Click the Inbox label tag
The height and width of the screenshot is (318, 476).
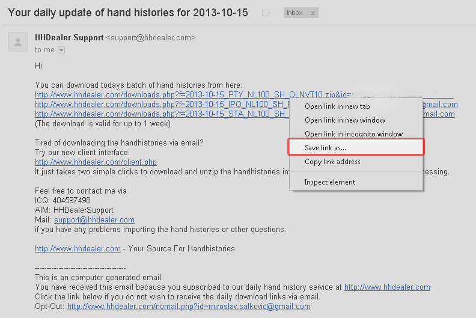click(x=295, y=13)
